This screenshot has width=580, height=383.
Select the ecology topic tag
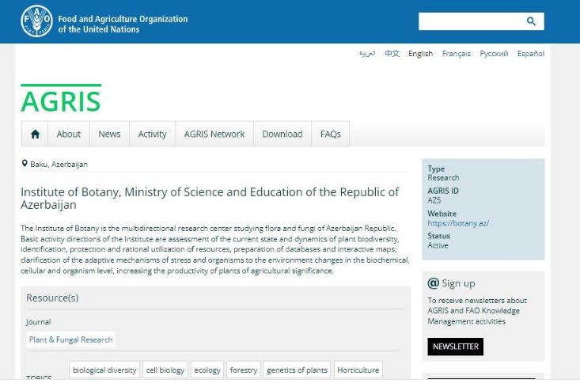coord(207,370)
